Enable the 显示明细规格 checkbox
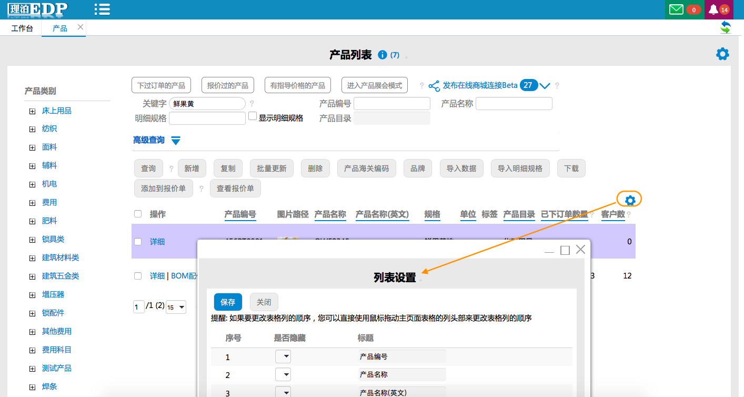 (x=253, y=116)
